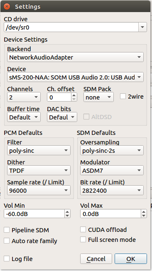This screenshot has width=152, height=271.
Task: Open the Device sMS-200-NAA dropdown
Action: [x=75, y=77]
